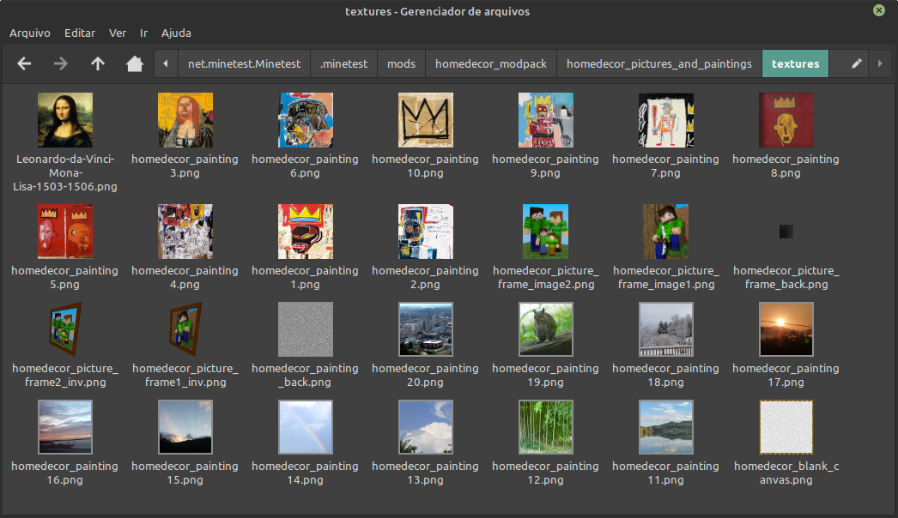Select homedecor_painting20.png city thumbnail
The width and height of the screenshot is (898, 518).
click(426, 329)
